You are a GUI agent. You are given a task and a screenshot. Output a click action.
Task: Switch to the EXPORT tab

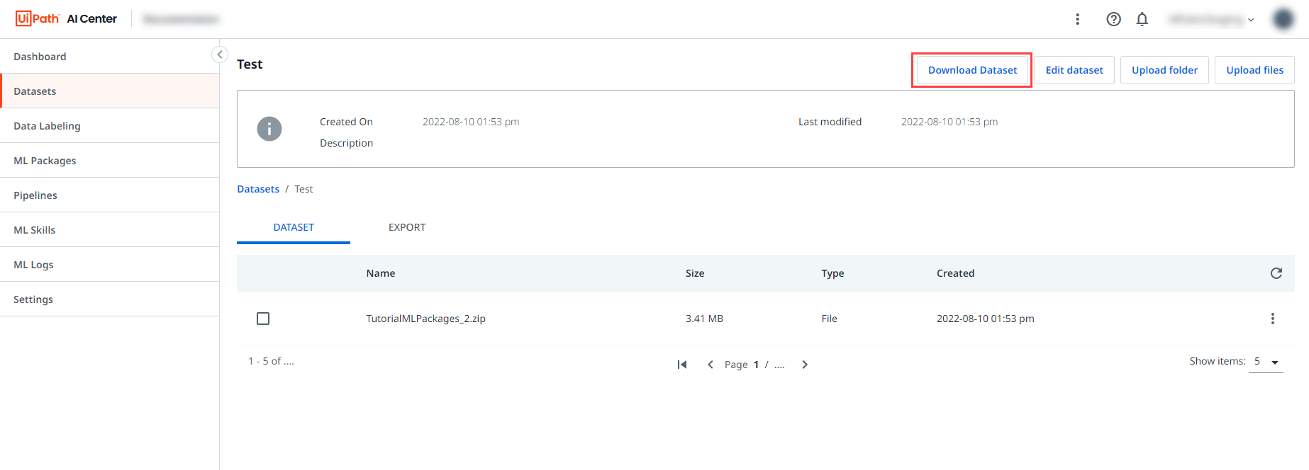click(407, 227)
